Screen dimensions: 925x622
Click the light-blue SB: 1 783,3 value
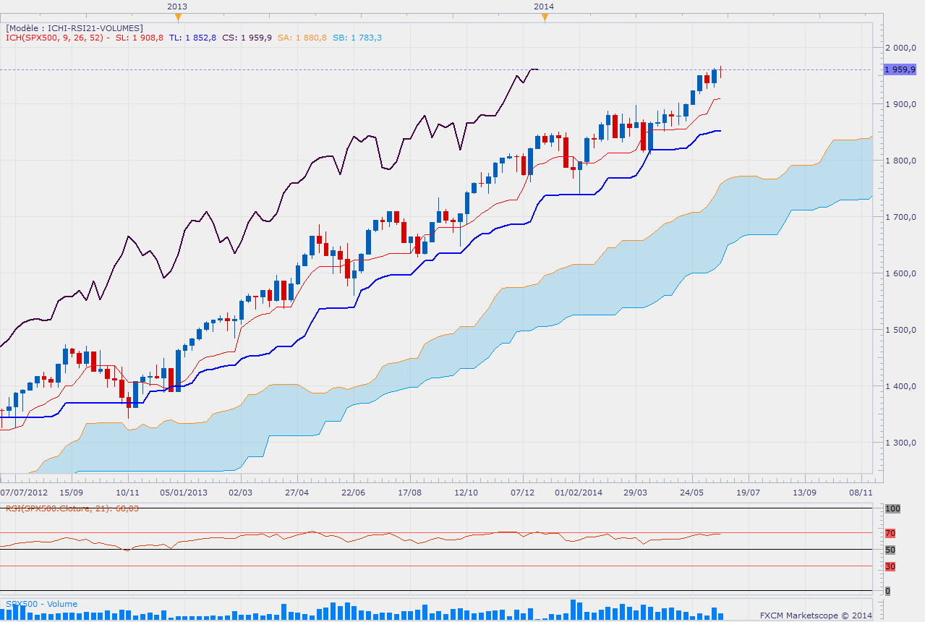357,38
